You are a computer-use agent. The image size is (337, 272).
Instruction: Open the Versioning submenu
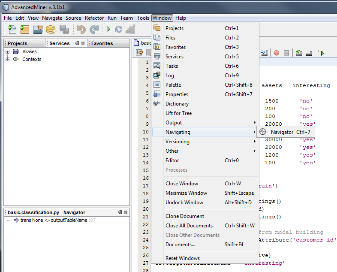205,142
